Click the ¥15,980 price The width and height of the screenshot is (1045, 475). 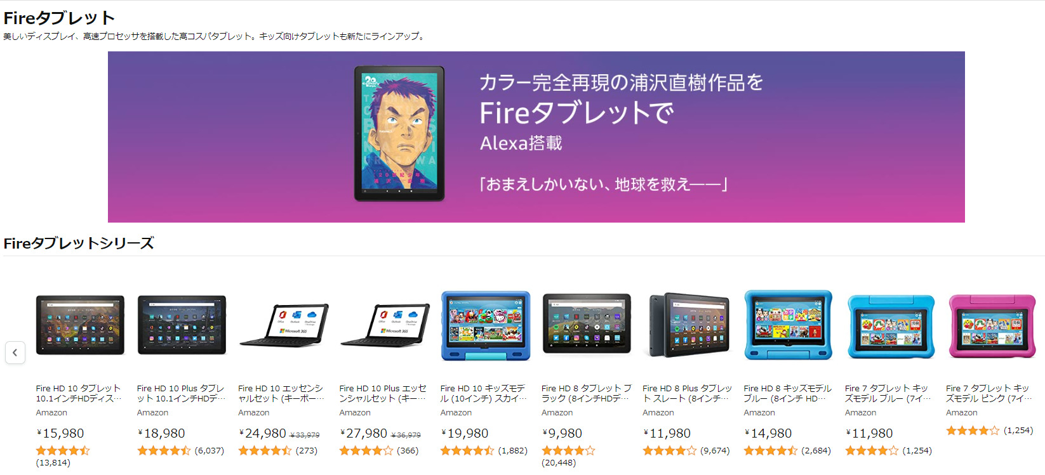[x=60, y=433]
